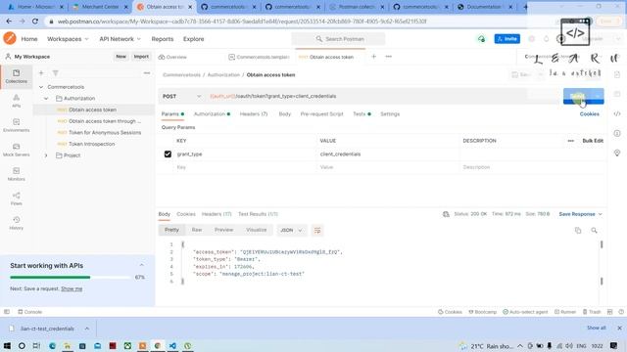This screenshot has height=352, width=627.
Task: Copy response body icon
Action: pos(578,231)
